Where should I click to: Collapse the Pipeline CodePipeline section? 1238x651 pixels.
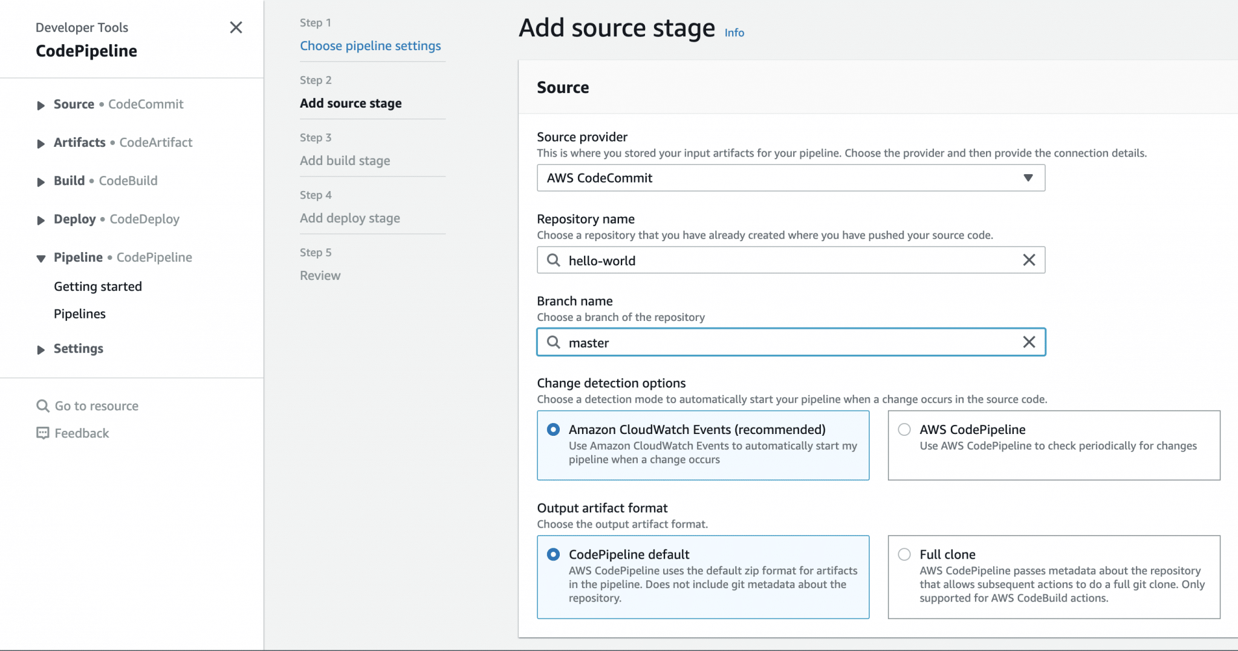[x=41, y=258]
